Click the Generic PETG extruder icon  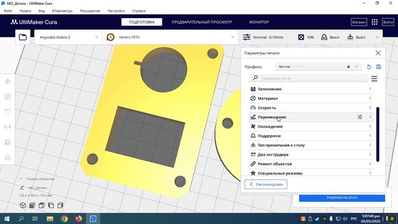pos(111,37)
